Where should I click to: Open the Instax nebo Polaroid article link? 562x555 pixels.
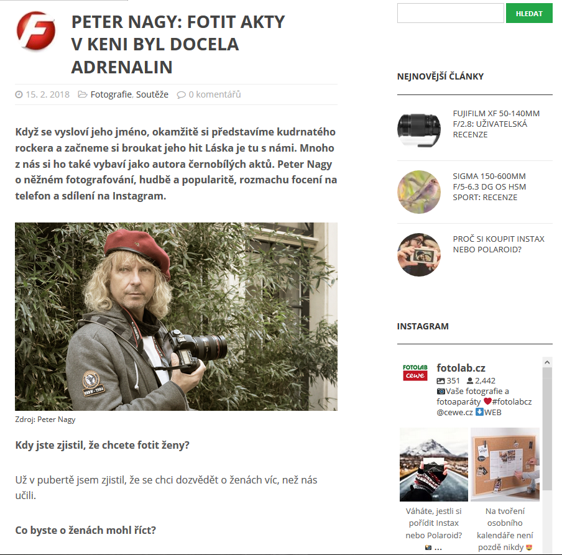point(499,244)
